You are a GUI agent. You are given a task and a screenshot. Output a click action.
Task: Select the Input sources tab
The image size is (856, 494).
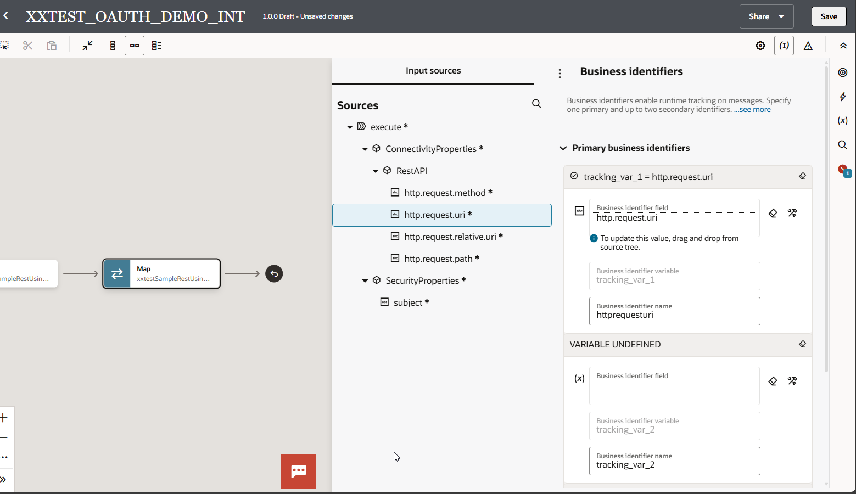(x=433, y=71)
